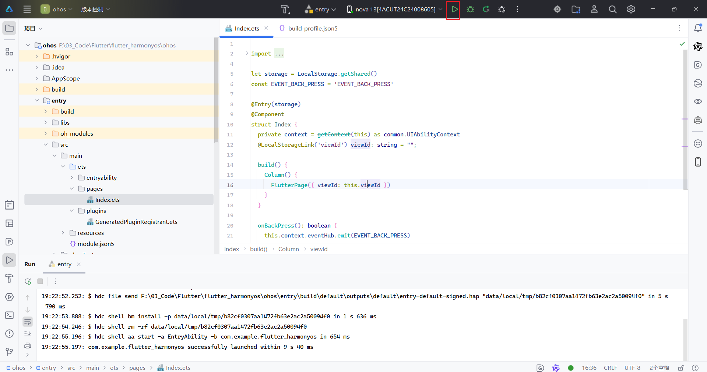Collapse the pages folder
This screenshot has height=372, width=707.
click(72, 189)
